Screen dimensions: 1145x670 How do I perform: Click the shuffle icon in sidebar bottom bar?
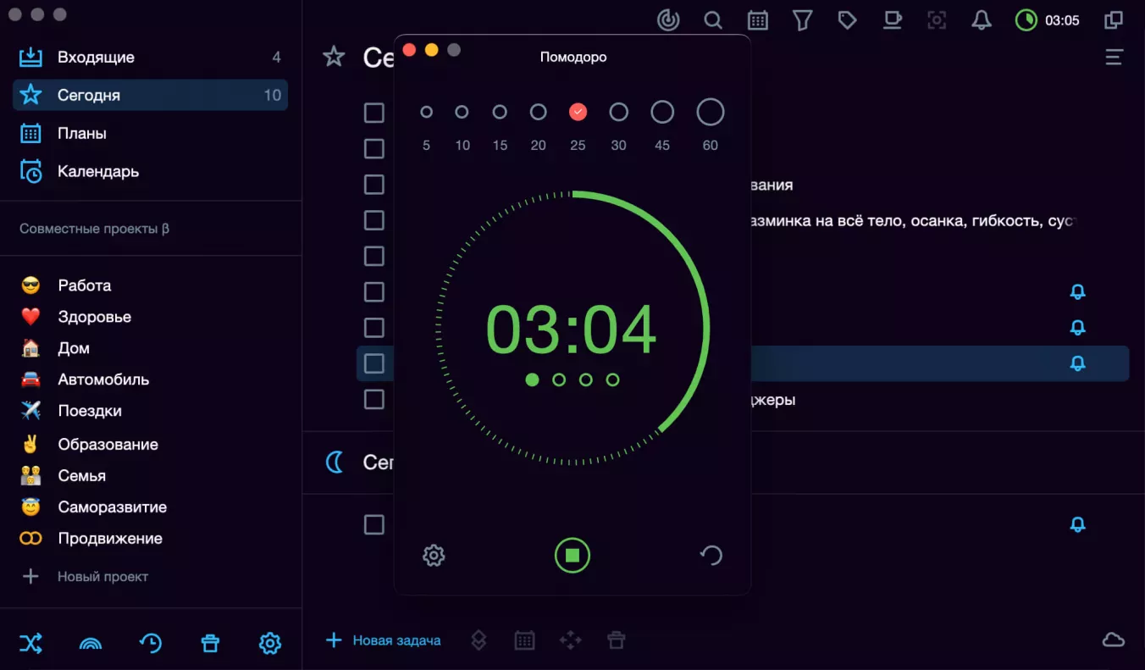tap(30, 644)
